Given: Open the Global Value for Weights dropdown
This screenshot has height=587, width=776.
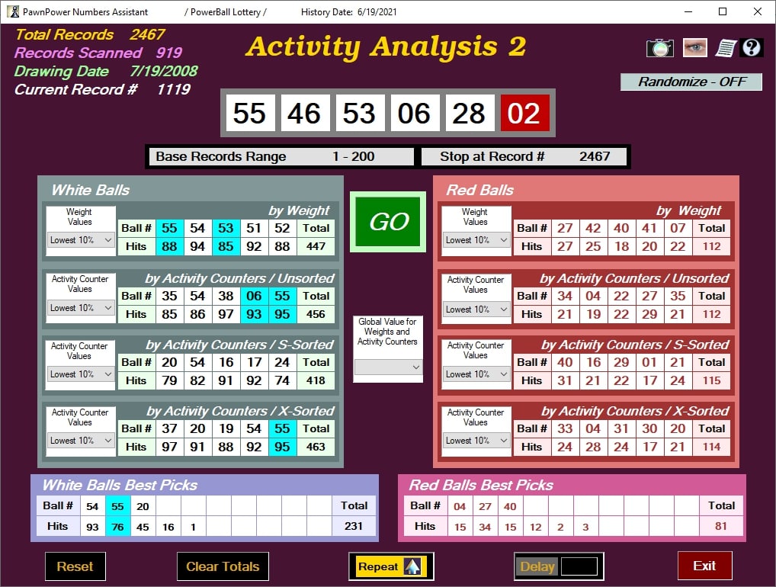Looking at the screenshot, I should coord(388,367).
